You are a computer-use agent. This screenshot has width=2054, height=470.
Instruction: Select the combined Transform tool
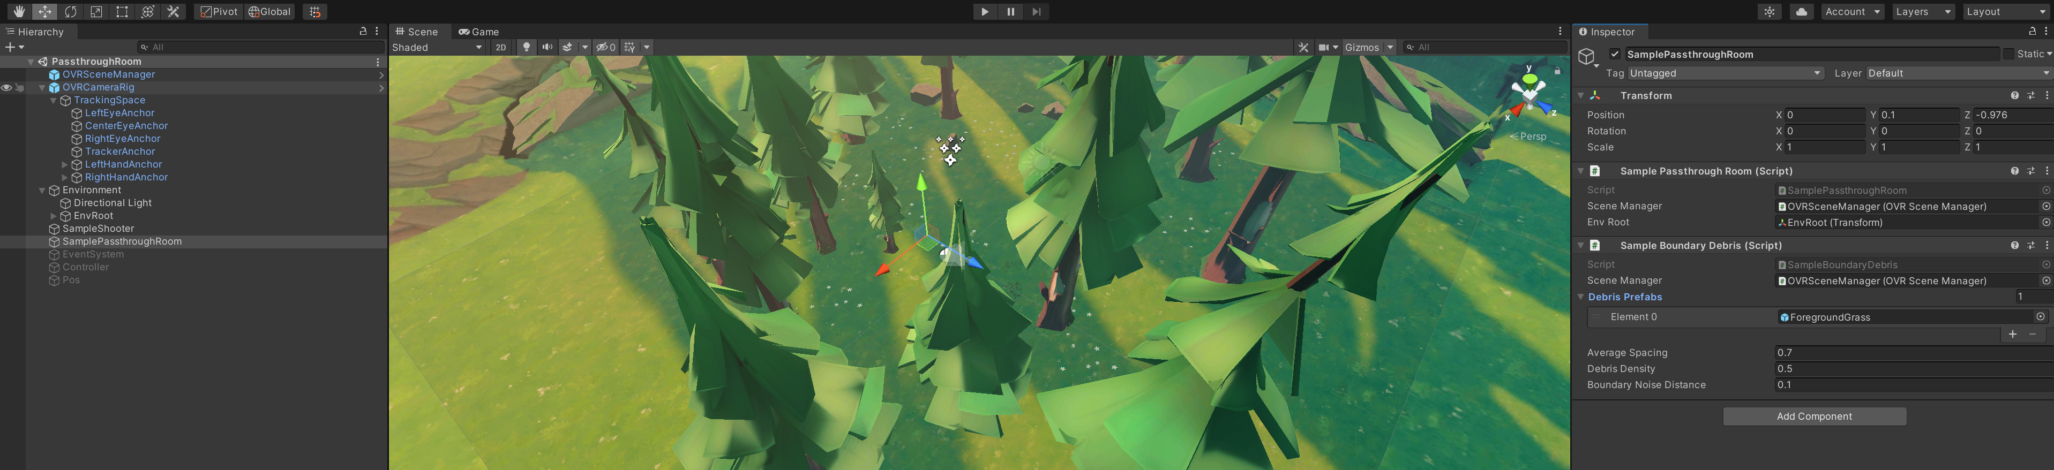(x=147, y=12)
